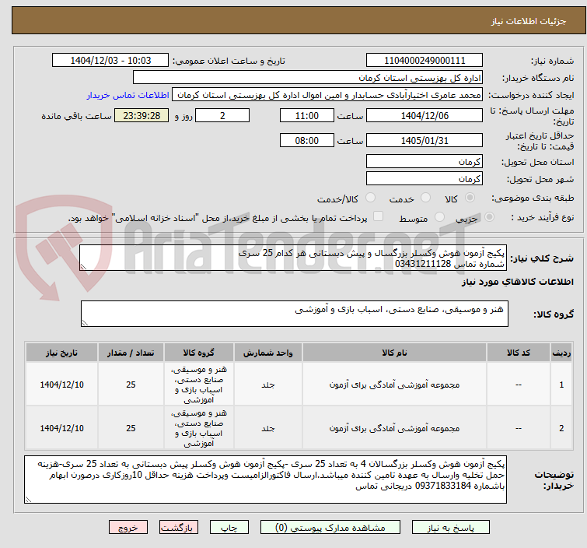Open اطلاعات تماس خریدار link
This screenshot has height=548, width=587.
pos(128,95)
